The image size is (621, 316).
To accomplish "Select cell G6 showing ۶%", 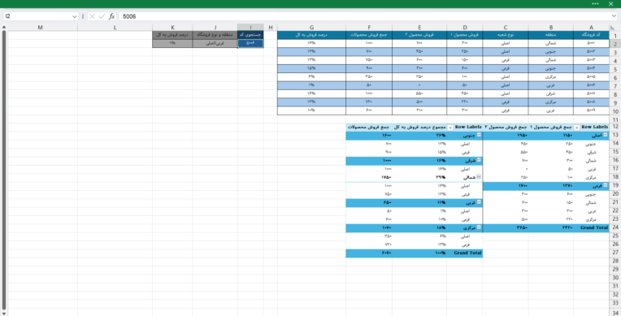I will [311, 77].
